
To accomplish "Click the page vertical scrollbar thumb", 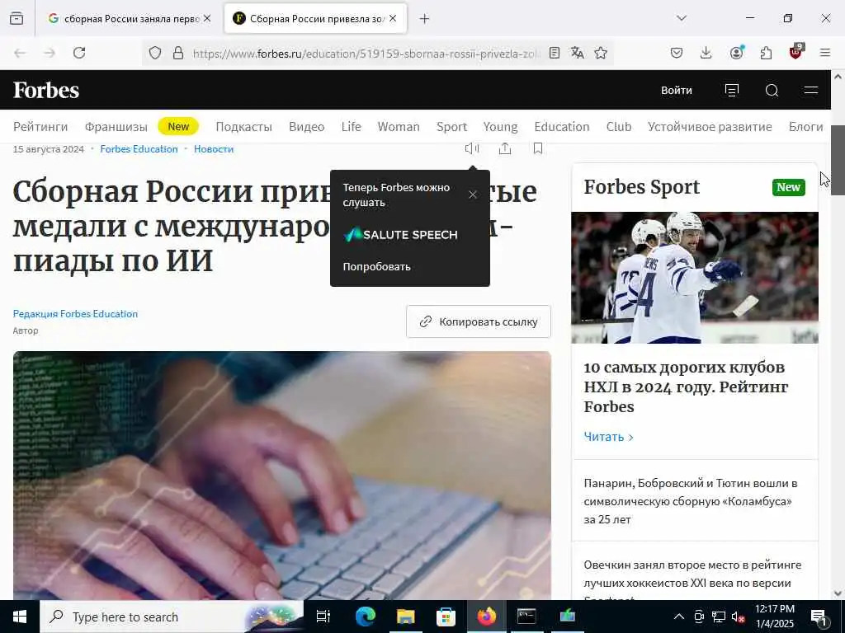I will 838,160.
